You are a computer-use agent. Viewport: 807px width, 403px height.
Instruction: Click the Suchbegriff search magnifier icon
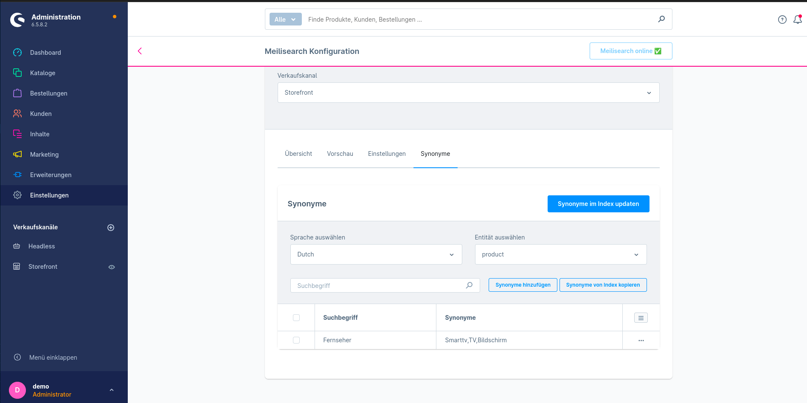pyautogui.click(x=469, y=285)
